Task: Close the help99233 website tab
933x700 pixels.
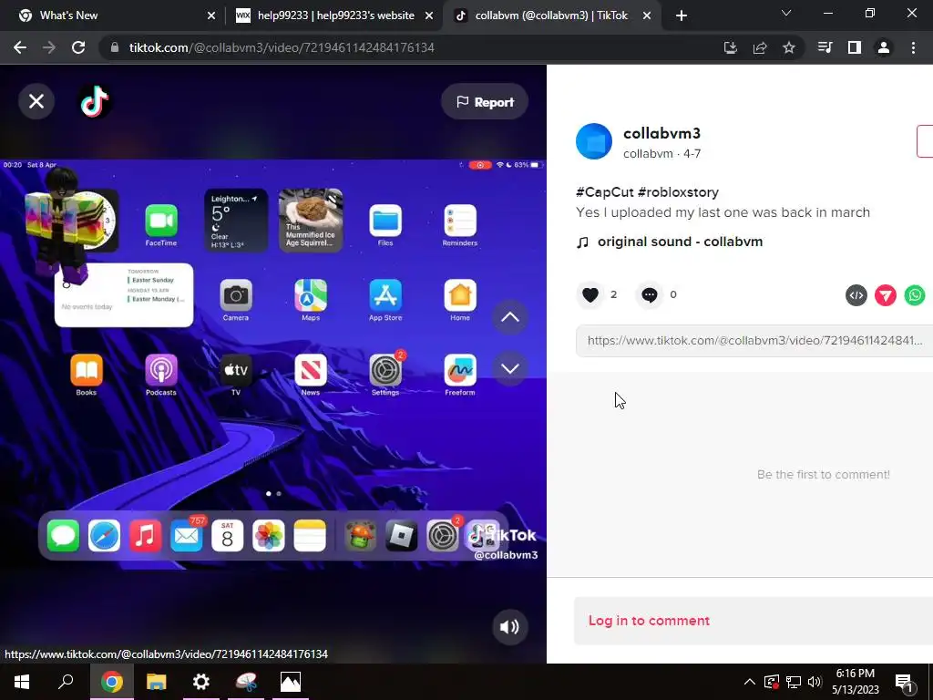Action: coord(429,16)
